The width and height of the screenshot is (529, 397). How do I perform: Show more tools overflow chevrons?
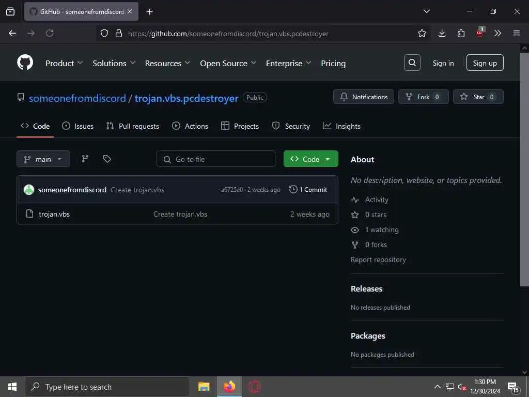click(x=497, y=33)
